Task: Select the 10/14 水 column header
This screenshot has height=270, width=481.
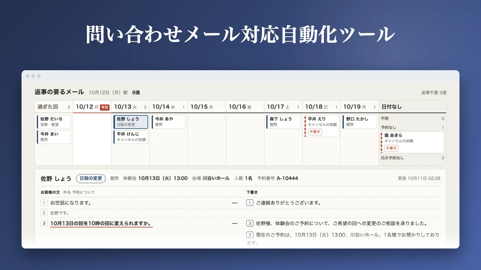Action: pyautogui.click(x=169, y=107)
